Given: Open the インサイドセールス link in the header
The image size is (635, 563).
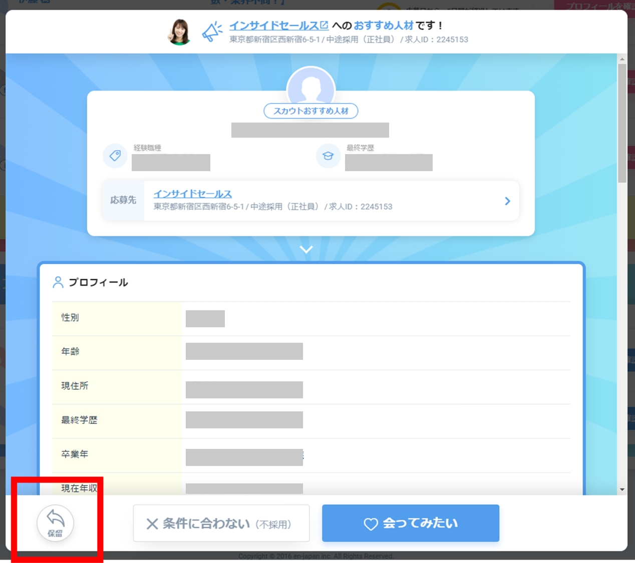Looking at the screenshot, I should pos(278,26).
